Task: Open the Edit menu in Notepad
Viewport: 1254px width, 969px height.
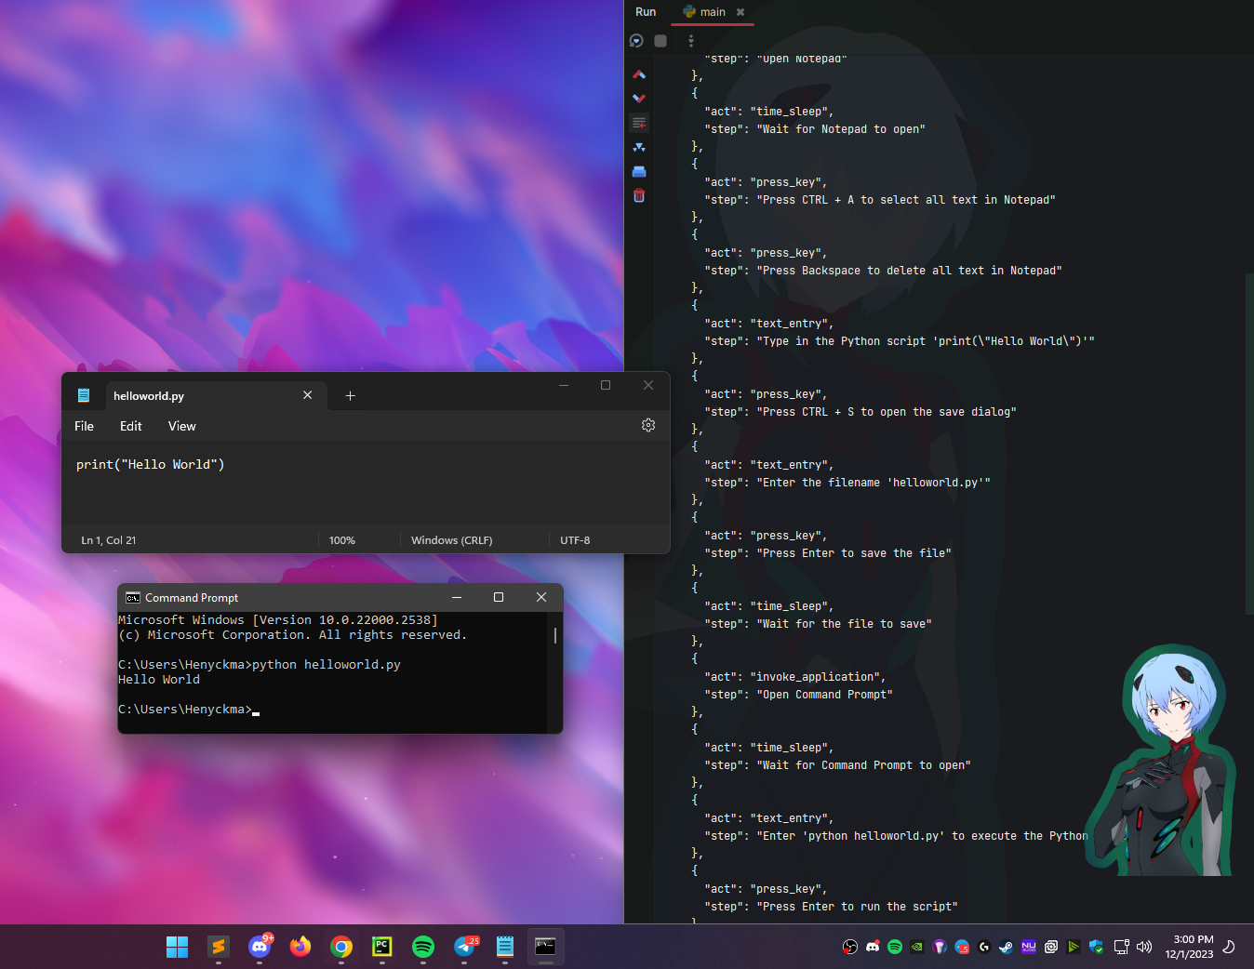Action: click(x=130, y=426)
